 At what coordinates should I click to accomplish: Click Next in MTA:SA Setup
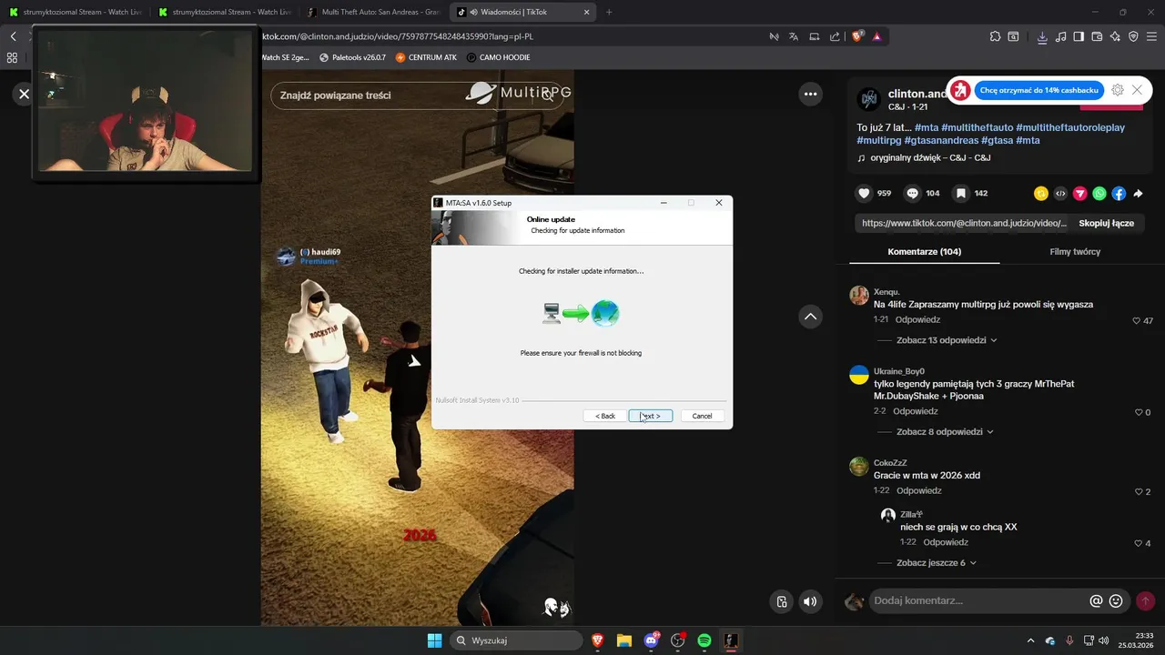coord(651,416)
